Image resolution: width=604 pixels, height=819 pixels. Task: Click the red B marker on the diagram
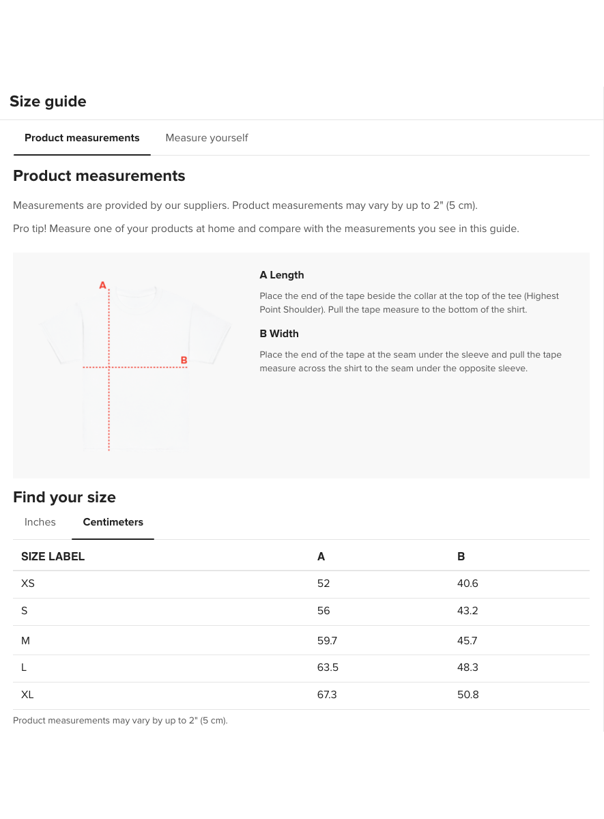click(x=184, y=360)
